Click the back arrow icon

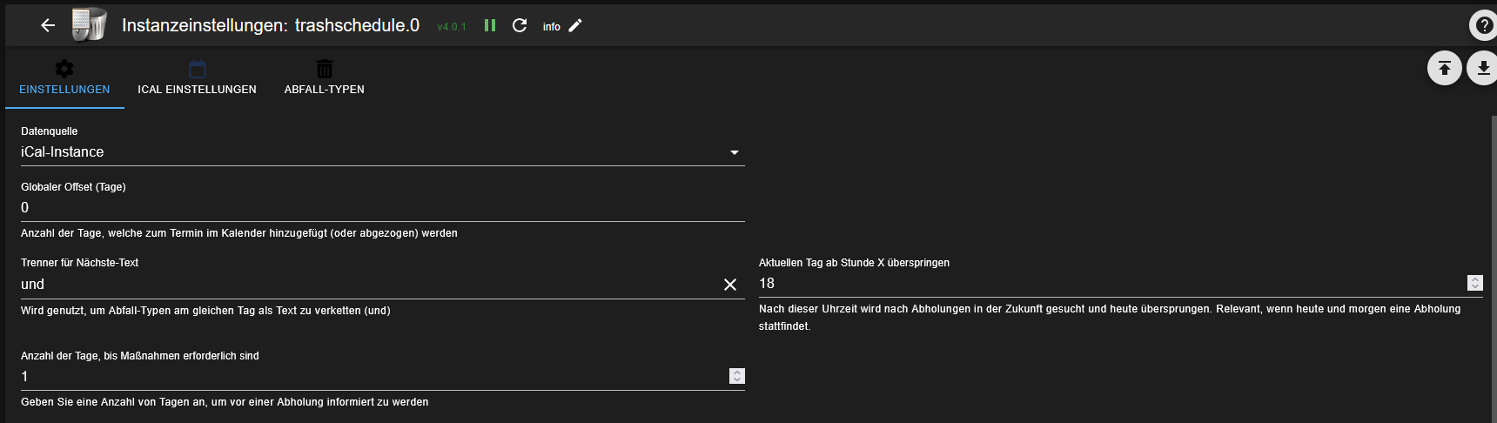pos(48,26)
